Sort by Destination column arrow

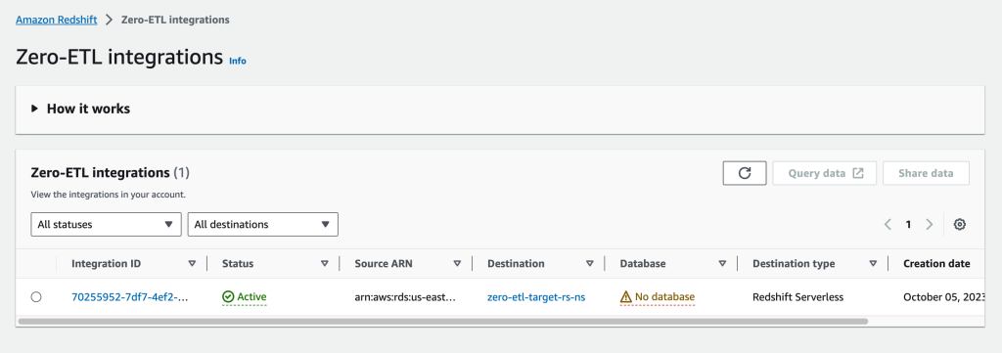[x=590, y=264]
